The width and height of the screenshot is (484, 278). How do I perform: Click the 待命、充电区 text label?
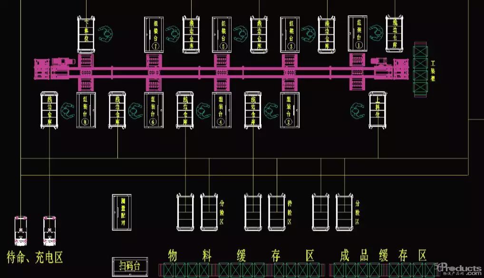click(x=35, y=258)
